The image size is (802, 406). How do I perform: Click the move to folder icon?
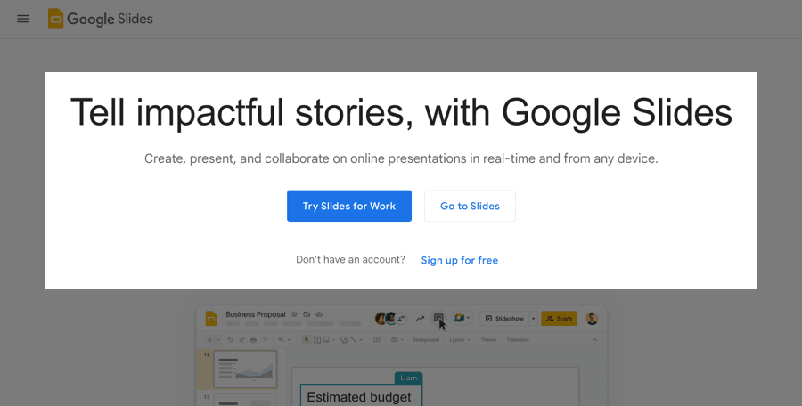coord(307,314)
